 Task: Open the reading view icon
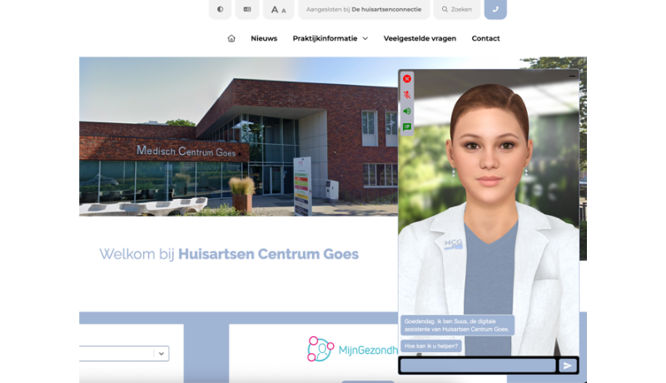point(246,9)
